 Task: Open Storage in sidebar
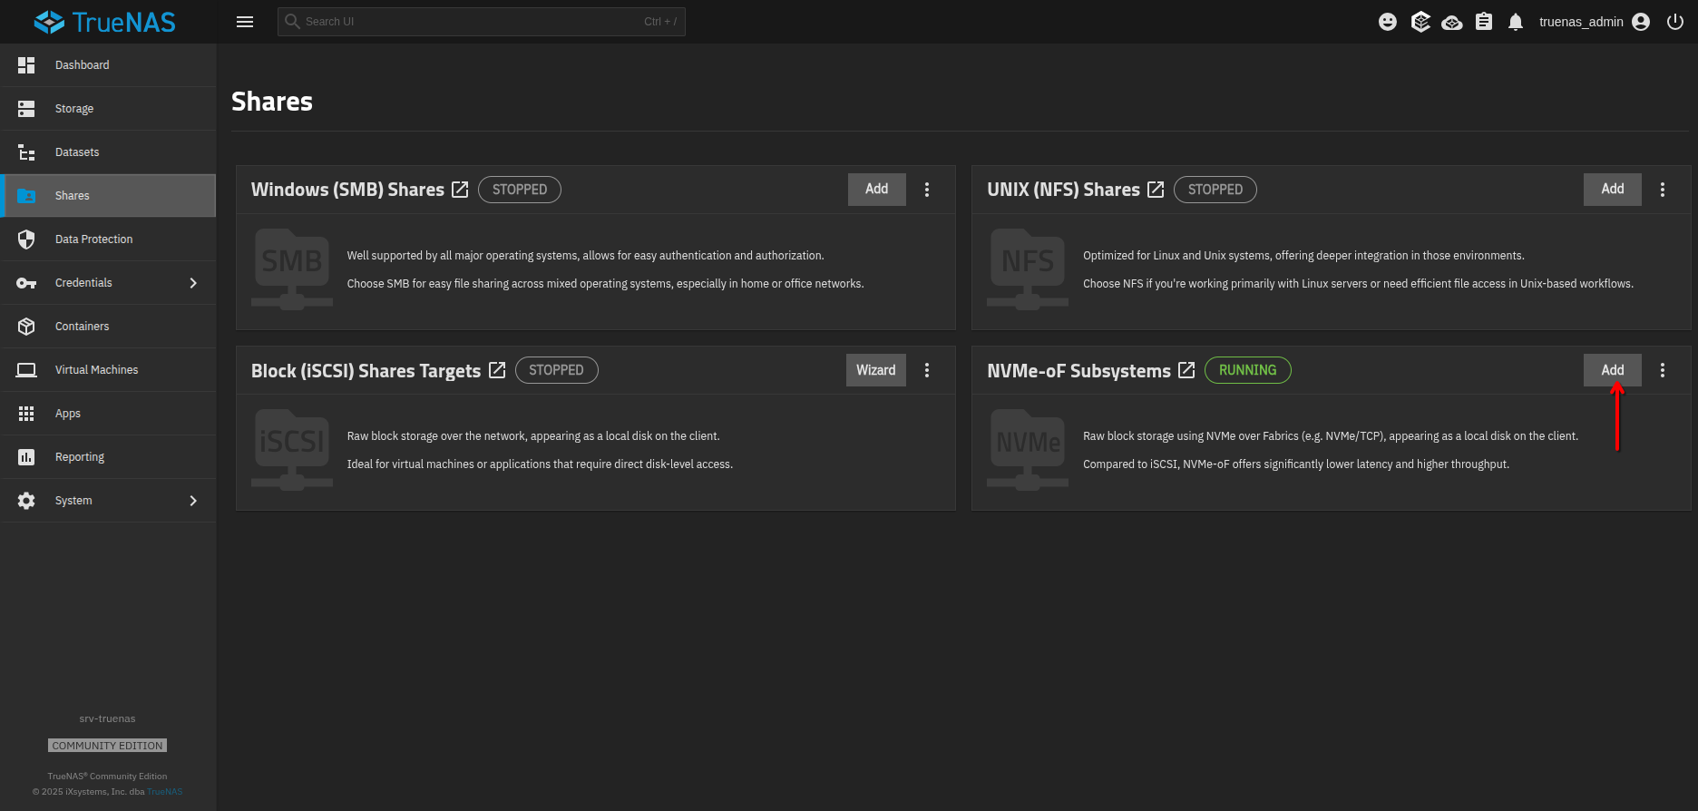pos(108,109)
